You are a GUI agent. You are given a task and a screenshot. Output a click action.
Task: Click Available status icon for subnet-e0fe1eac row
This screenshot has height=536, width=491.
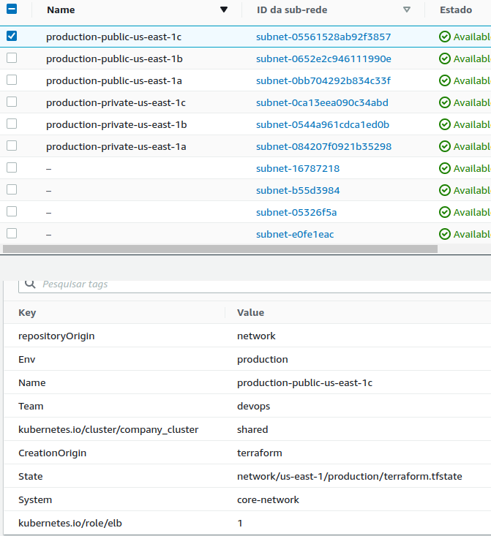444,234
